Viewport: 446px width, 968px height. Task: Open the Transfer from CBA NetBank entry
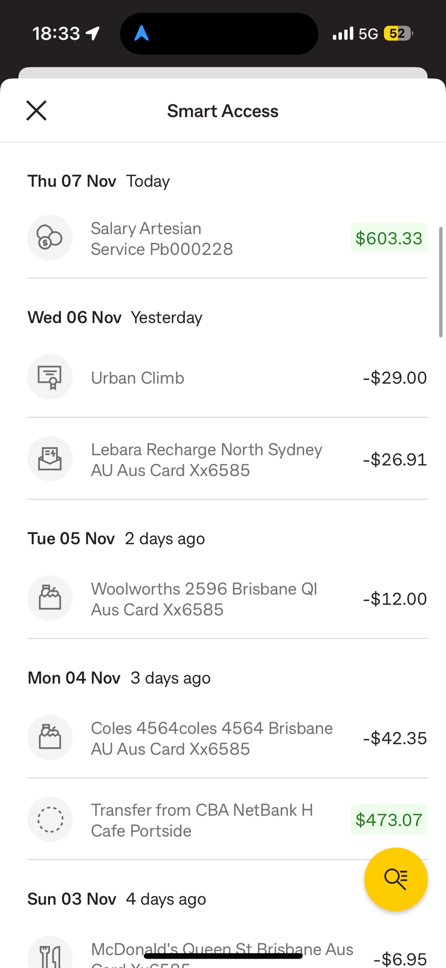click(x=227, y=820)
